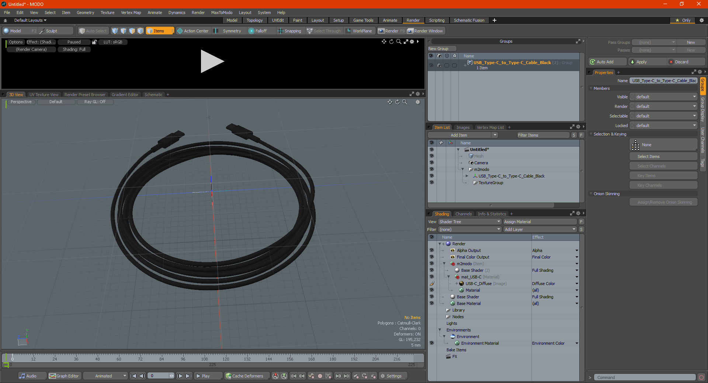Collapse the Environments section
This screenshot has width=708, height=383.
440,330
